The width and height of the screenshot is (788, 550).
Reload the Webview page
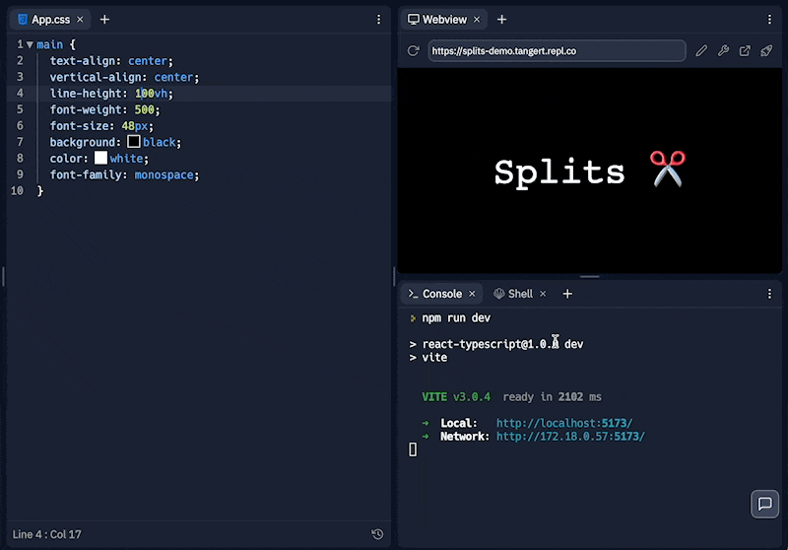click(413, 51)
